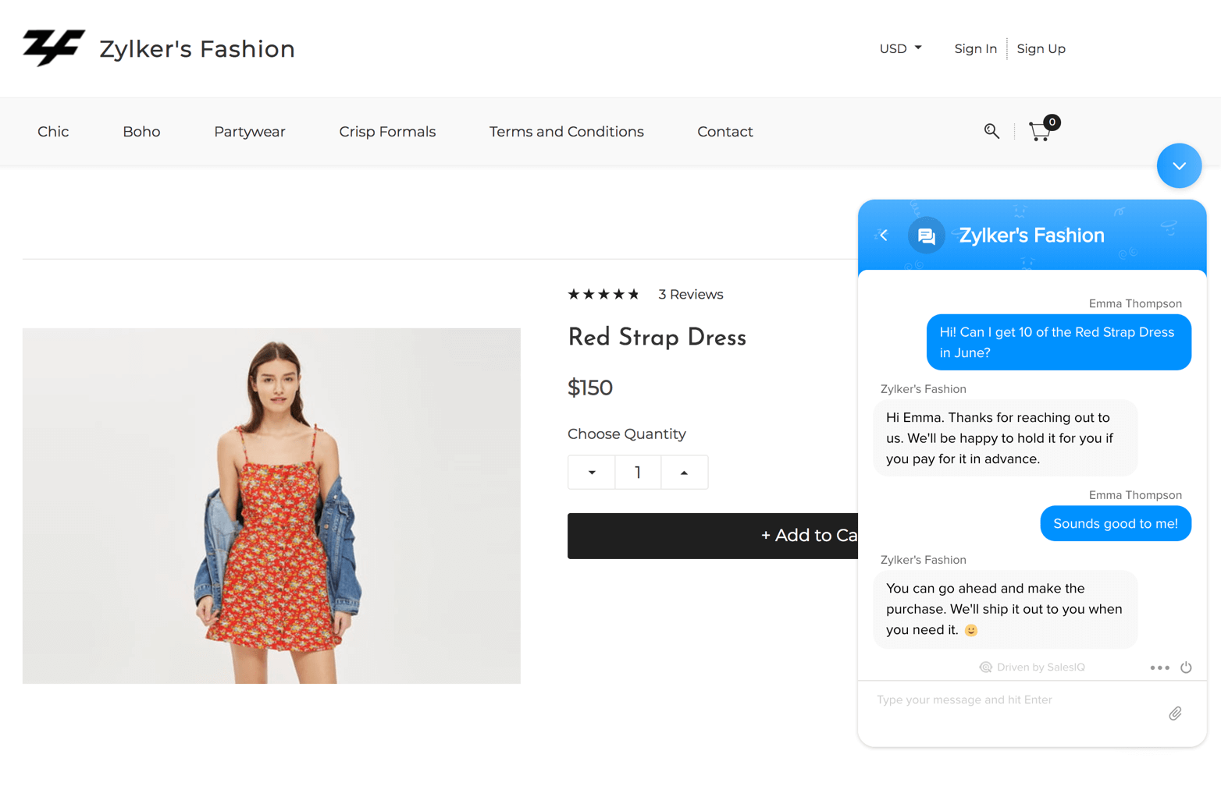Focus the chat message input field
Image resolution: width=1221 pixels, height=786 pixels.
tap(1015, 700)
